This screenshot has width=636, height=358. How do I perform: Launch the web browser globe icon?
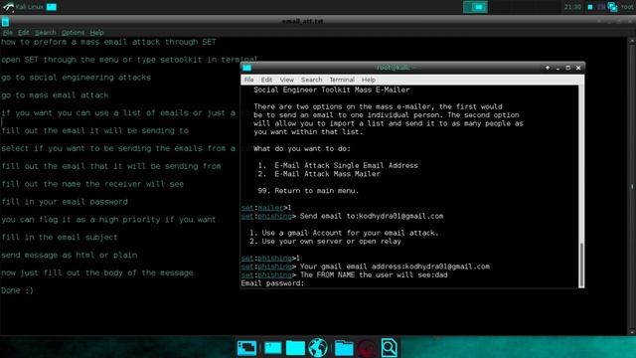pyautogui.click(x=318, y=348)
